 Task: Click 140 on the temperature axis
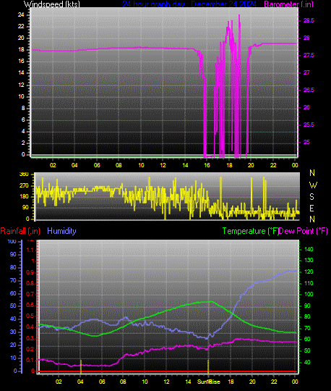[309, 249]
